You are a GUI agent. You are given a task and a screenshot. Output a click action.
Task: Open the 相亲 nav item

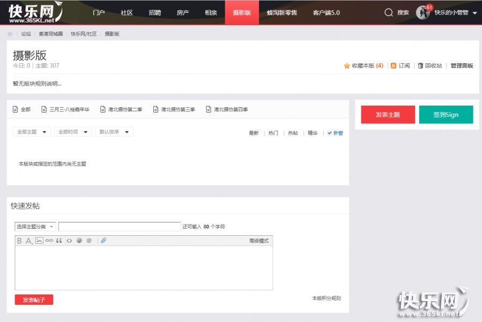(211, 13)
